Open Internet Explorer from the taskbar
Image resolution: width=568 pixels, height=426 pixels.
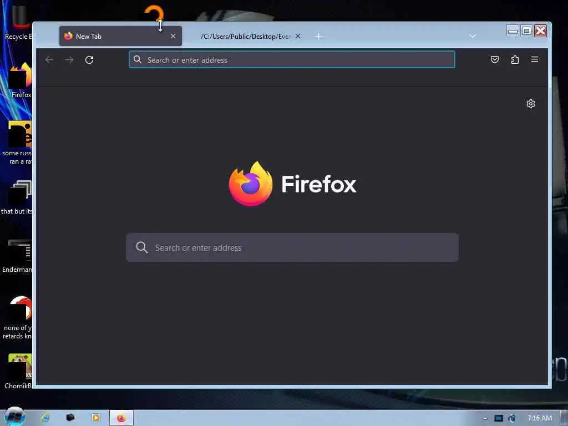(45, 418)
